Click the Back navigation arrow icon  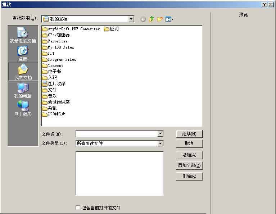143,19
